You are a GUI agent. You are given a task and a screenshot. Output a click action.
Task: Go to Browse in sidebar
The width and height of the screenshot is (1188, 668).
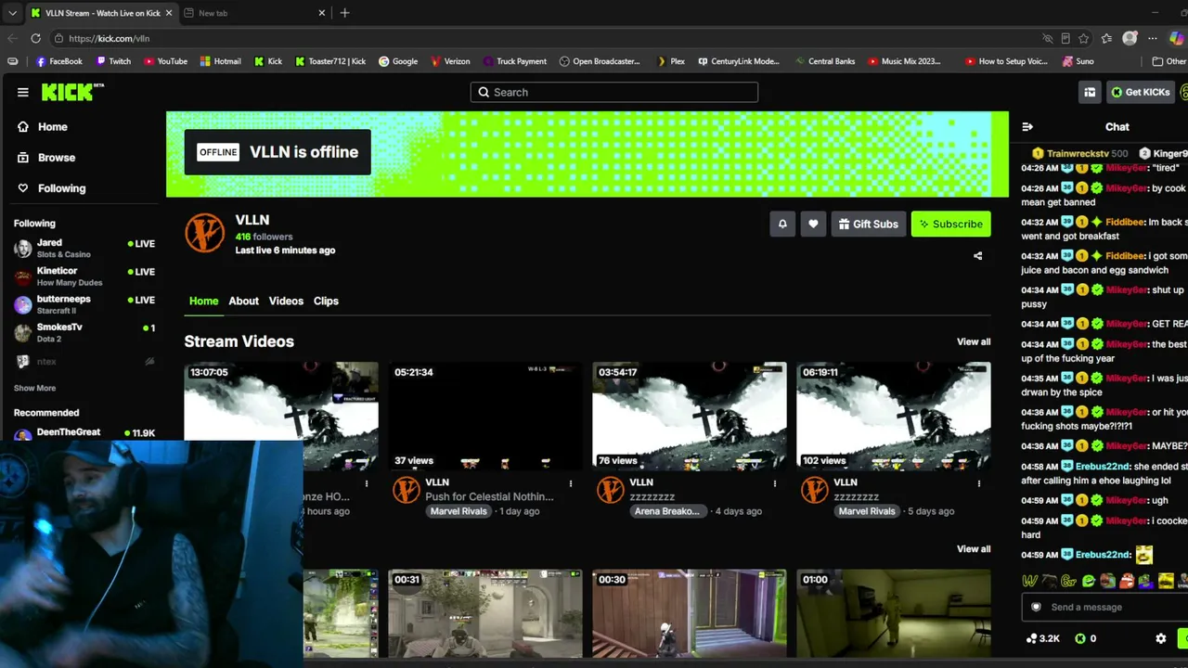(57, 158)
